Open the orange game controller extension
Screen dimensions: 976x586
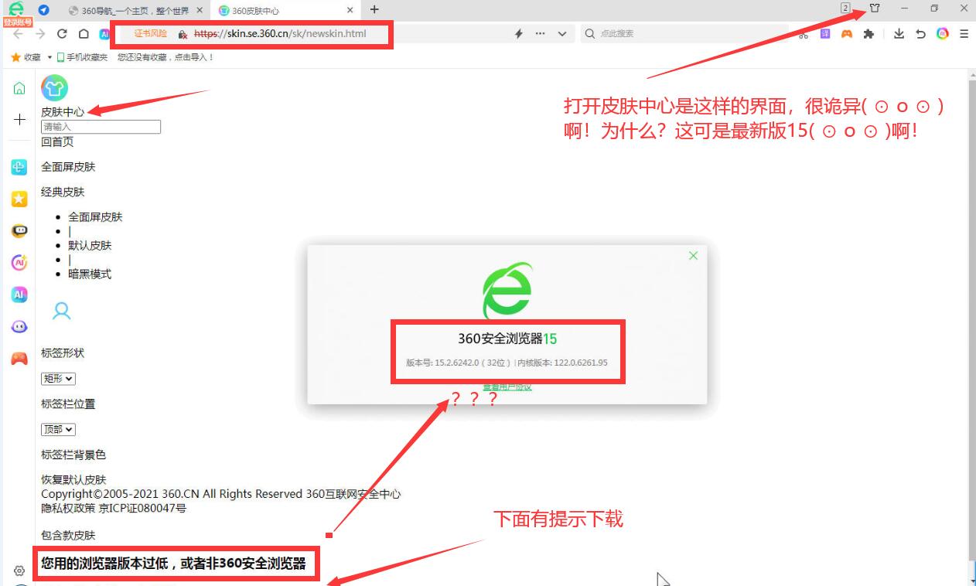pyautogui.click(x=847, y=34)
